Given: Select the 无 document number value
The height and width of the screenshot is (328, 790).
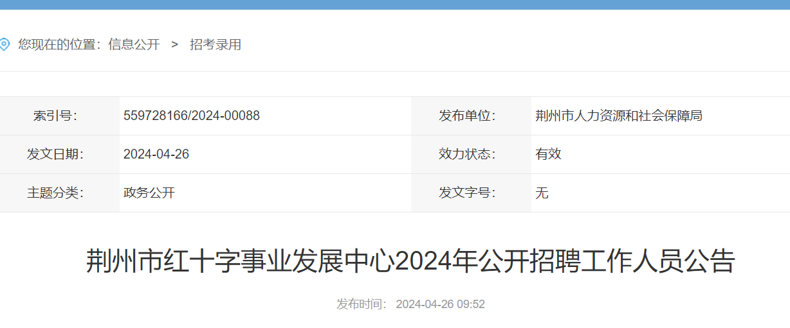Looking at the screenshot, I should coord(542,193).
